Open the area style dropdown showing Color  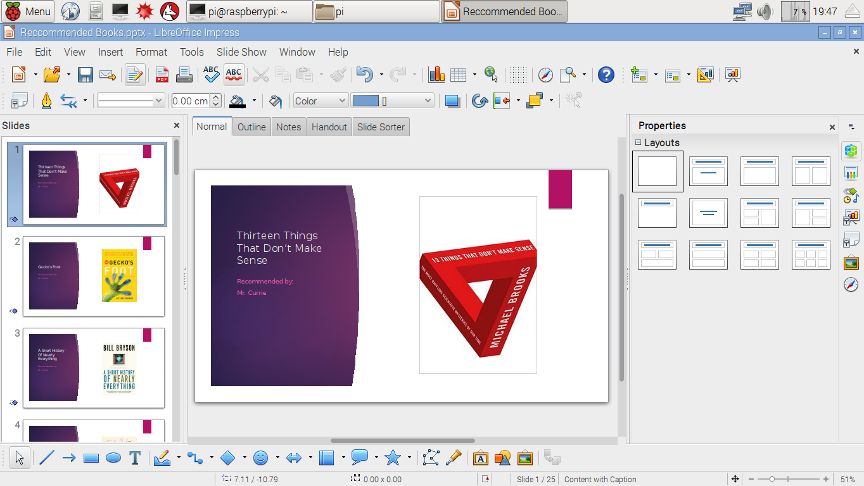coord(321,101)
